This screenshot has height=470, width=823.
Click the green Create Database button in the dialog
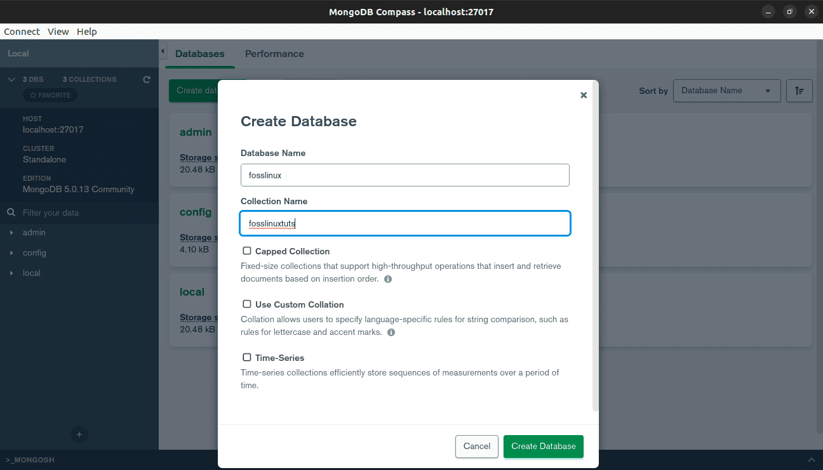[x=544, y=447]
